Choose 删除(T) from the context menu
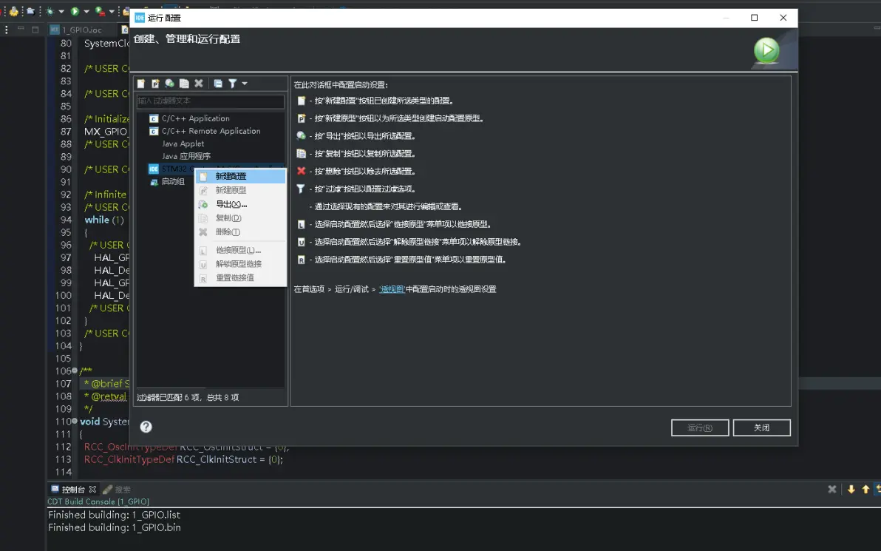The image size is (881, 551). [x=240, y=231]
